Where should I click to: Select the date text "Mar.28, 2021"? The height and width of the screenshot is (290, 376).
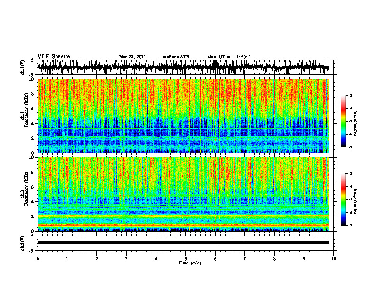(132, 57)
